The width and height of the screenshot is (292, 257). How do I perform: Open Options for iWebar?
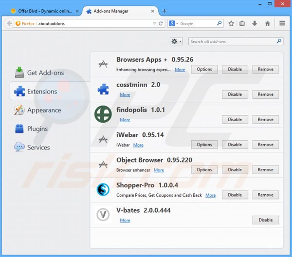pyautogui.click(x=204, y=145)
